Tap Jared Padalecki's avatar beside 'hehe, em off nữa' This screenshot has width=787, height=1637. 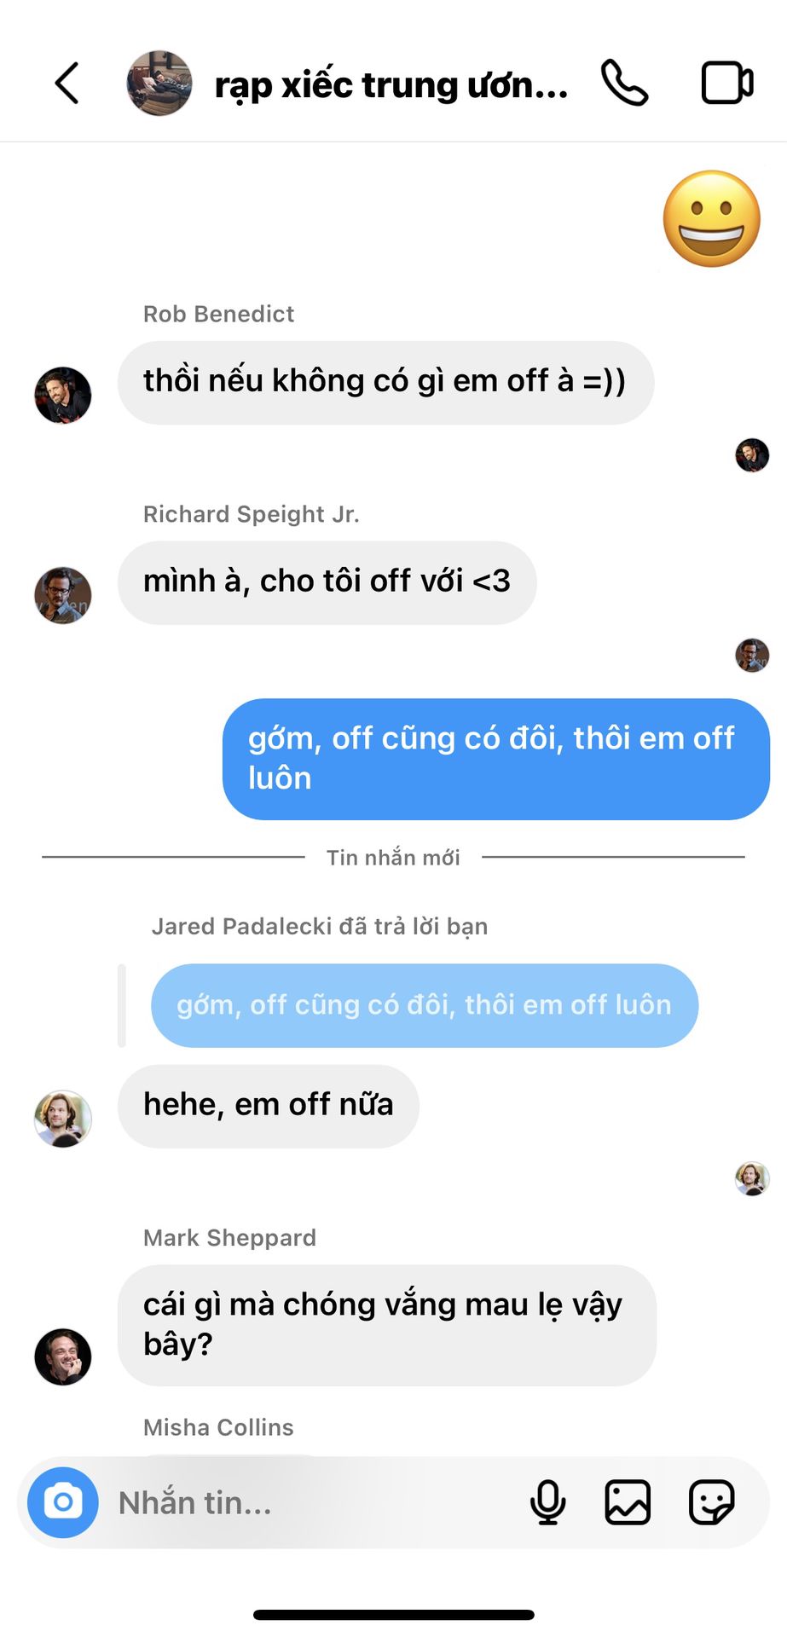(x=63, y=1119)
